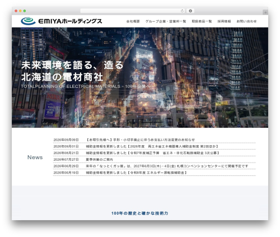This screenshot has height=237, width=280.
Task: Click the date 2026年06月19日
Action: 66,173
